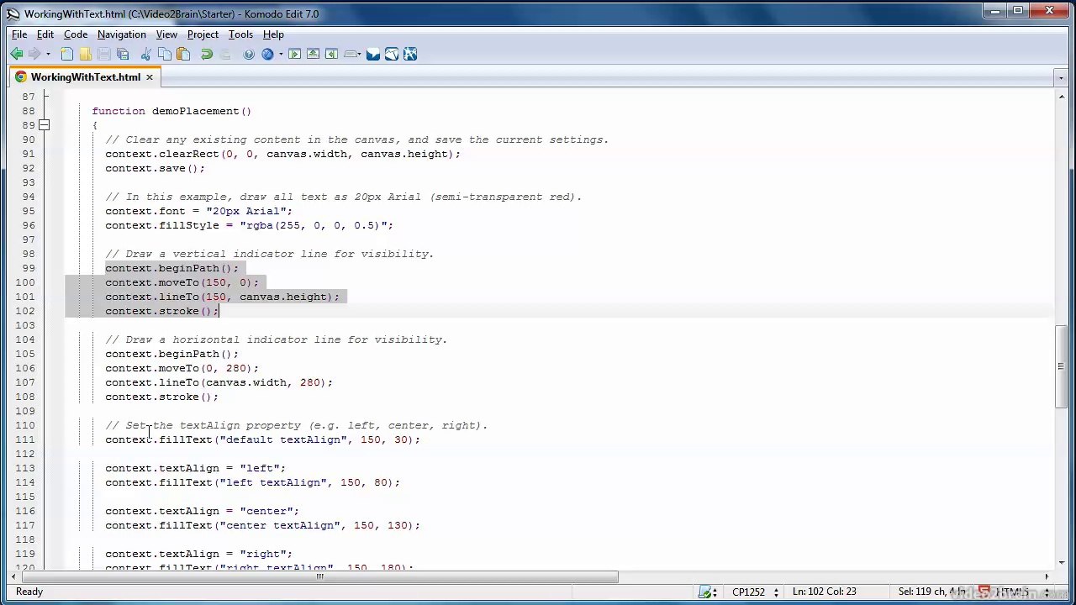1076x605 pixels.
Task: Click the green Back navigation arrow
Action: coord(16,54)
